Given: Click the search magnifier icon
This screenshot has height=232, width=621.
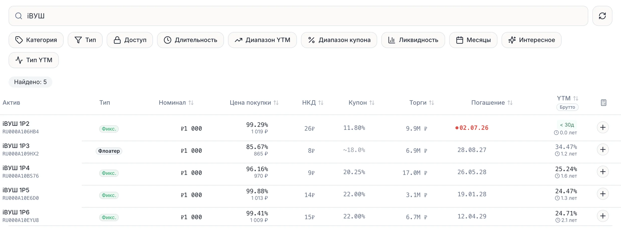Looking at the screenshot, I should click(19, 16).
